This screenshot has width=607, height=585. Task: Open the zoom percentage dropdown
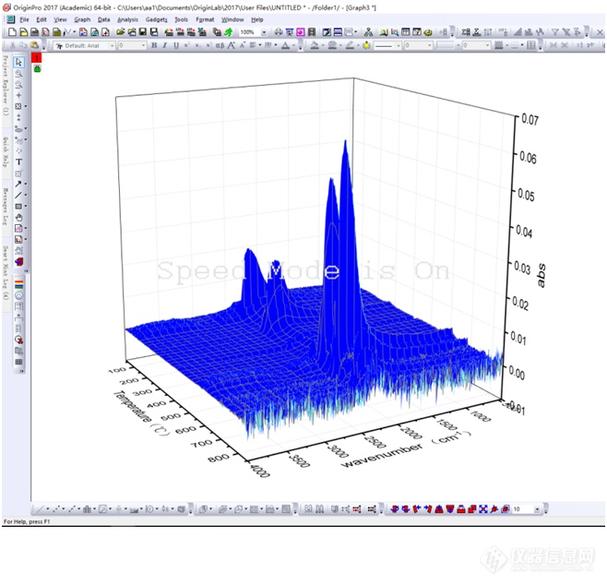264,32
